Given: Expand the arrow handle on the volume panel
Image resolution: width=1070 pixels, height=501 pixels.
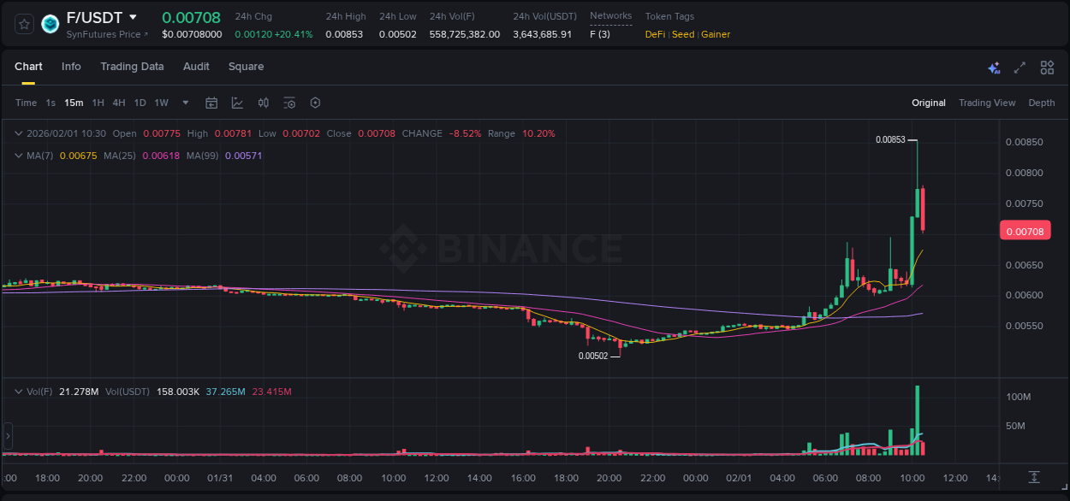Looking at the screenshot, I should [8, 436].
